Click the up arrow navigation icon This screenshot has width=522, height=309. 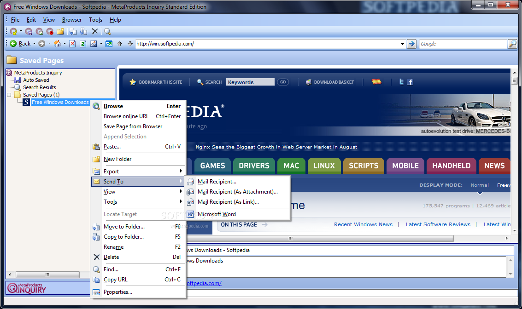(x=119, y=44)
